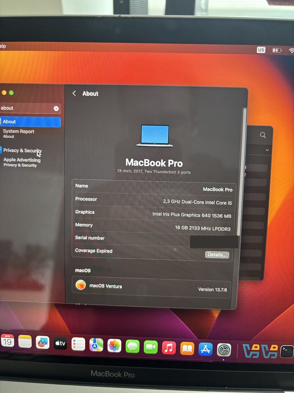Open Apple Advertising search result

[22, 162]
